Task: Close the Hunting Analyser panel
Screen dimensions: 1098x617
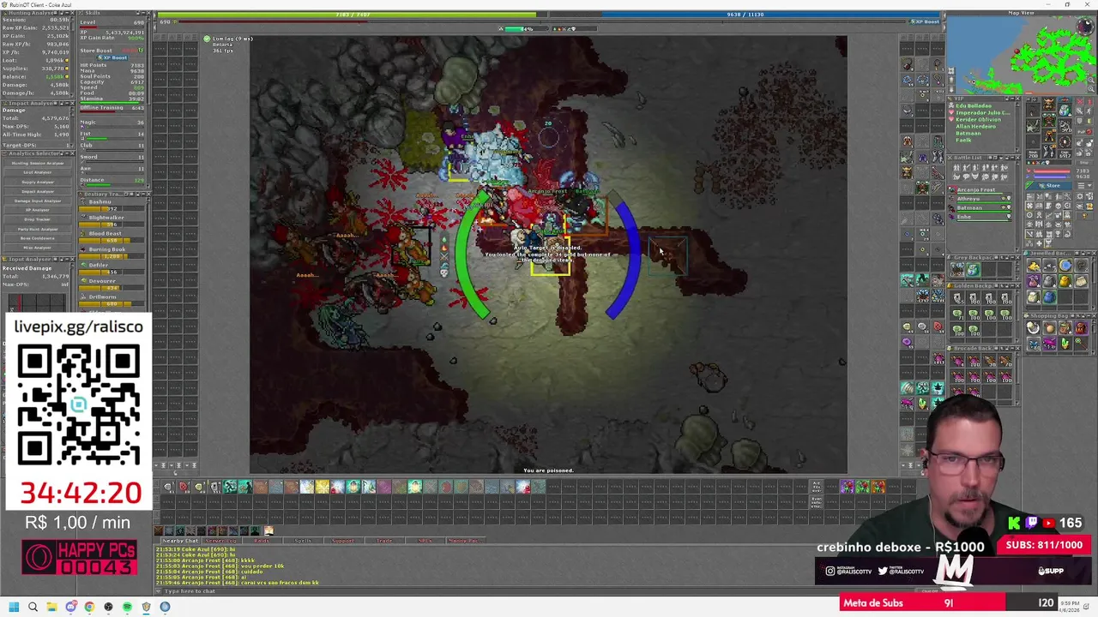Action: (72, 14)
